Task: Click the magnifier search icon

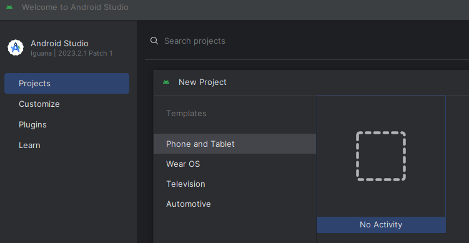Action: click(x=154, y=41)
